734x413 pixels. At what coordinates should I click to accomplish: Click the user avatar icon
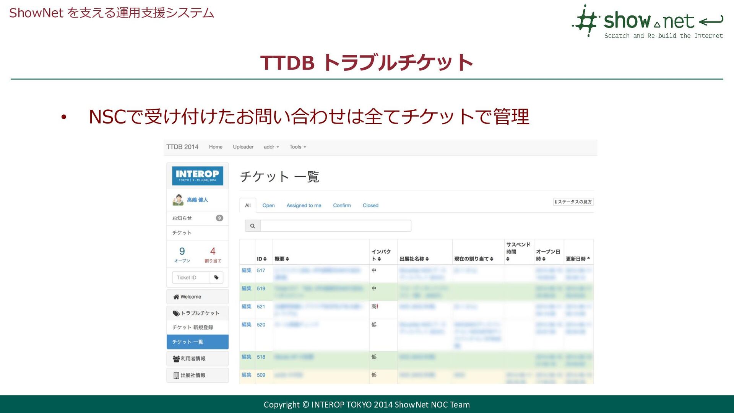[178, 200]
